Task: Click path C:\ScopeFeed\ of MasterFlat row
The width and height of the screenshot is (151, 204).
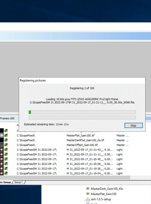Action: 26,136
